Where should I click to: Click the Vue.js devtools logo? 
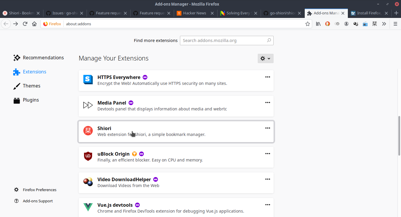coord(88,207)
